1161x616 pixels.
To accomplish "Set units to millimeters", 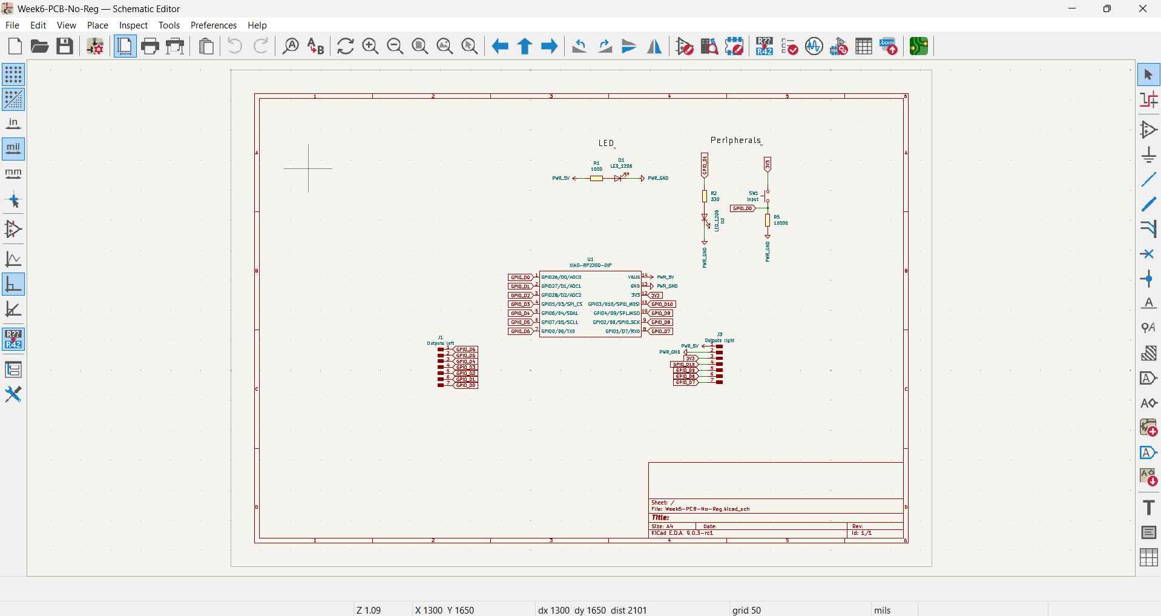I will (13, 174).
